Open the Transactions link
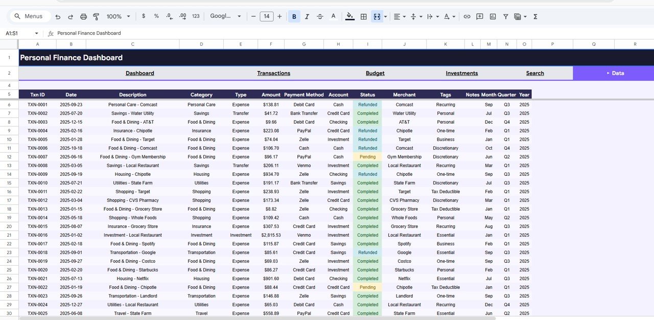654x320 pixels. [x=273, y=73]
